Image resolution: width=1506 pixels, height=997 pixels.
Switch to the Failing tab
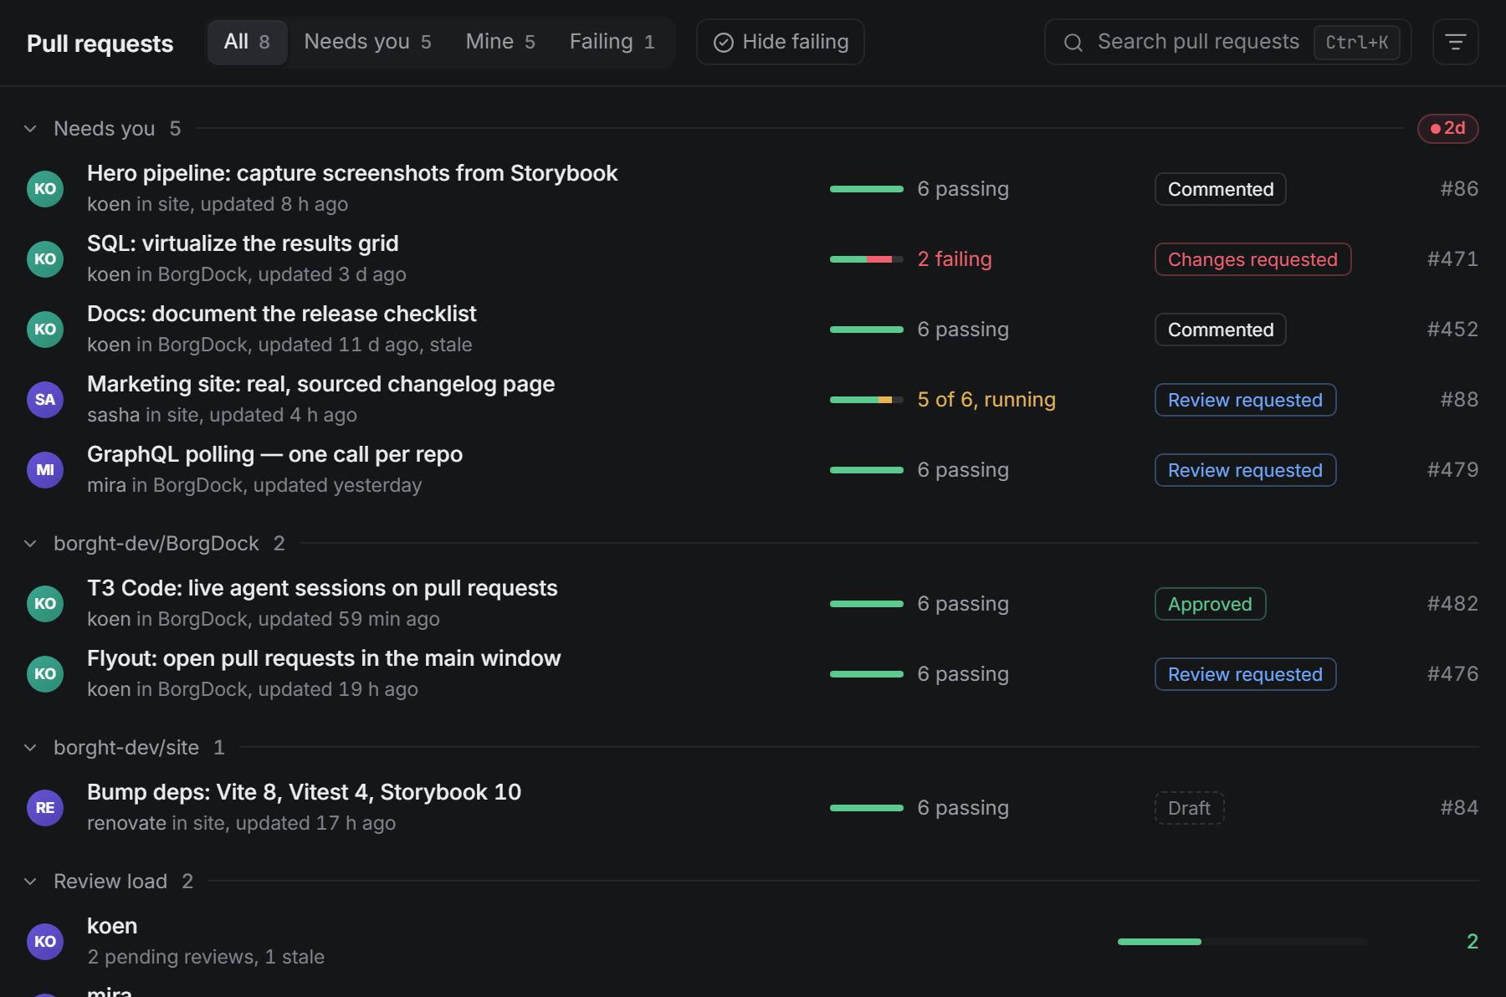(x=612, y=42)
